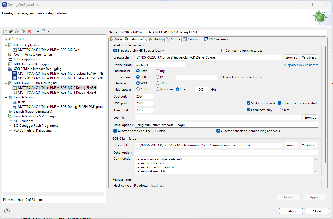
Task: Open the filter launch configurations icon
Action: click(x=43, y=31)
